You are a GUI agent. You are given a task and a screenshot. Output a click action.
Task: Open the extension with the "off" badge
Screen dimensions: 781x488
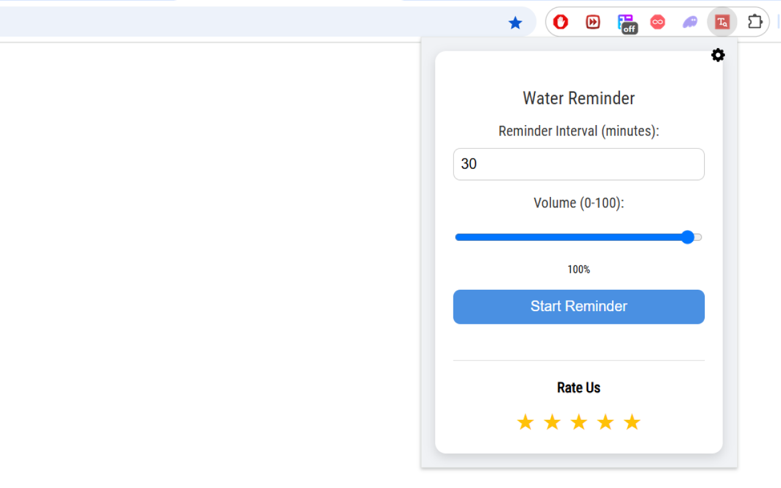(x=626, y=23)
